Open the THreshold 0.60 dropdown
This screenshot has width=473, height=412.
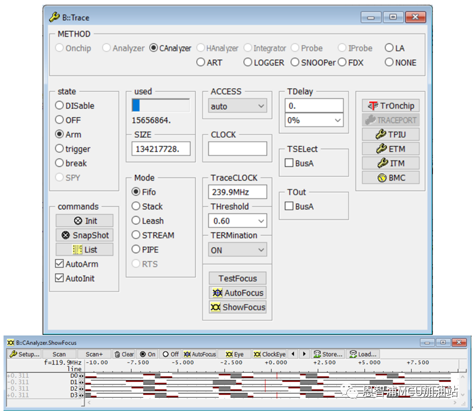click(x=238, y=221)
